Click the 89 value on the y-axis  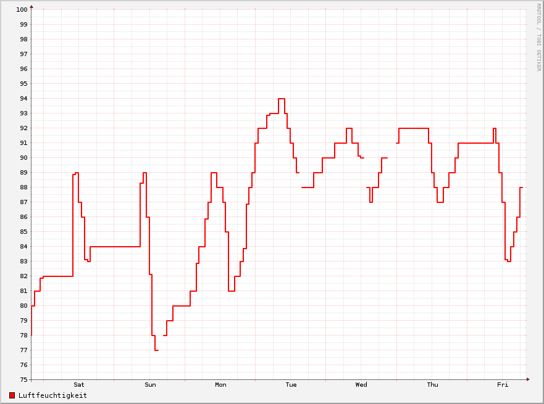tap(23, 173)
